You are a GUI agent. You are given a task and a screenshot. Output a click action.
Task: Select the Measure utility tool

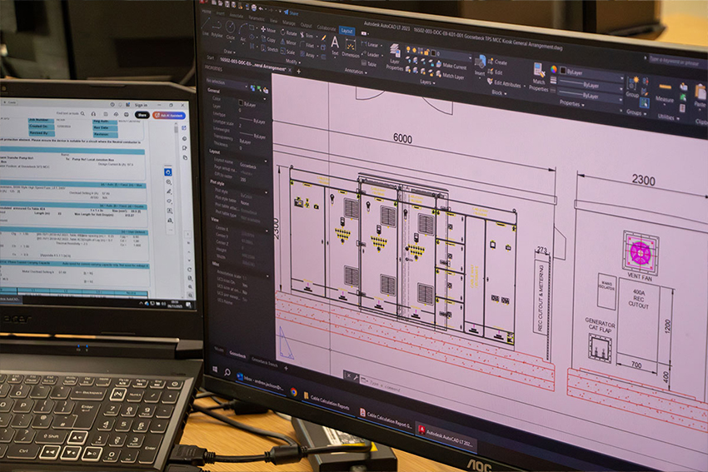pos(665,92)
